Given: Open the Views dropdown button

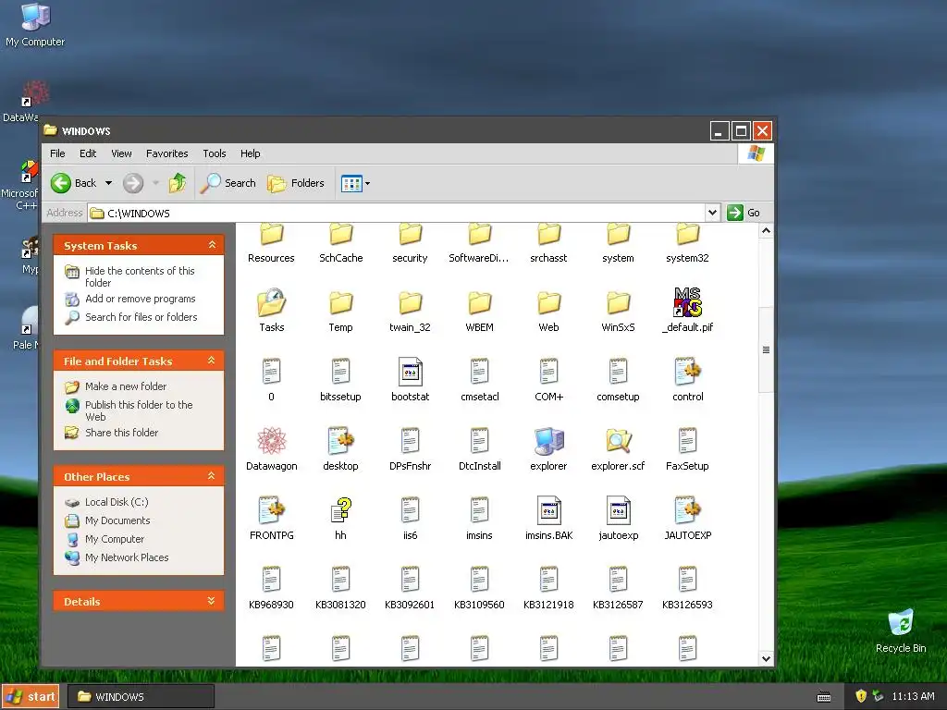Looking at the screenshot, I should point(356,183).
